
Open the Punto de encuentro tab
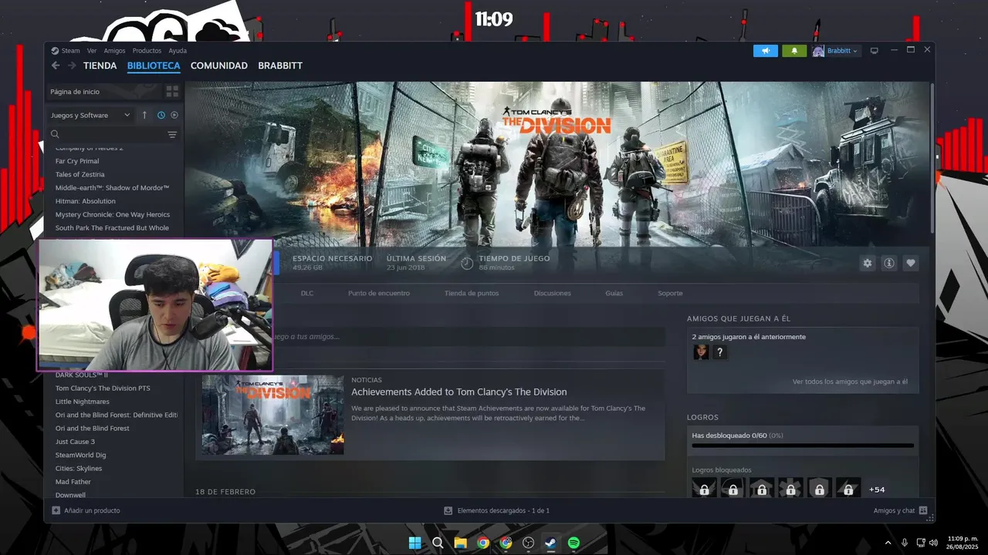(x=379, y=293)
